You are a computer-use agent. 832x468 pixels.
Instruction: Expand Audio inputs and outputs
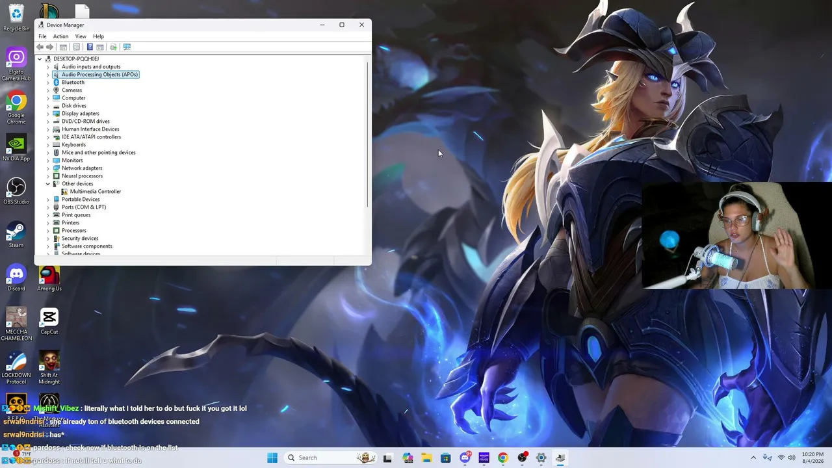(47, 67)
